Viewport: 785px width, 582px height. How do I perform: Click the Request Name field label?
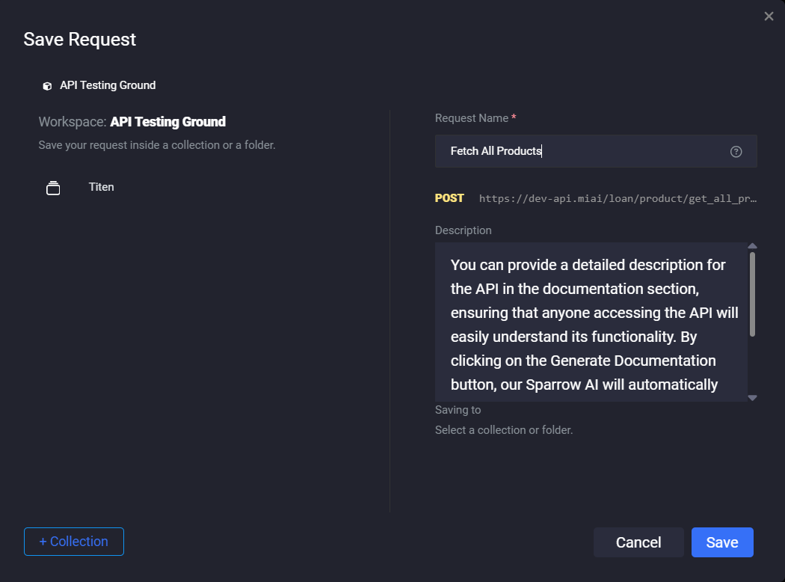coord(471,118)
